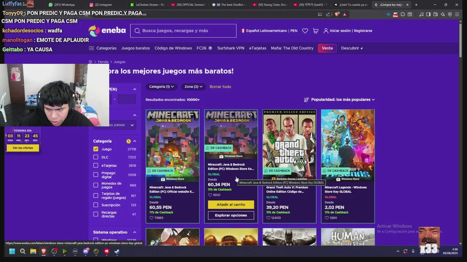The width and height of the screenshot is (467, 262).
Task: Click Registrarse link
Action: tap(363, 31)
